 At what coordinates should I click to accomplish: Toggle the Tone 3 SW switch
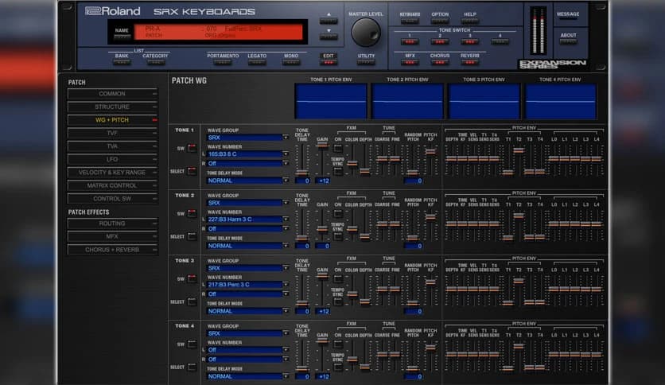tap(192, 278)
